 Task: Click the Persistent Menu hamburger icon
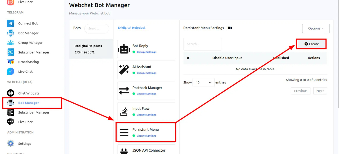[x=124, y=132]
